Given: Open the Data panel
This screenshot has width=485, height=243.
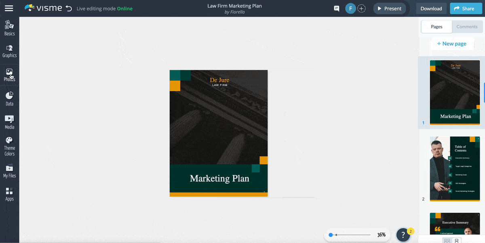Looking at the screenshot, I should 9,99.
